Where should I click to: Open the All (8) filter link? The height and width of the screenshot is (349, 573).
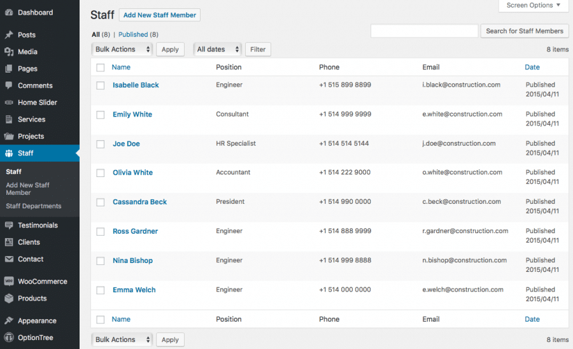[x=101, y=34]
